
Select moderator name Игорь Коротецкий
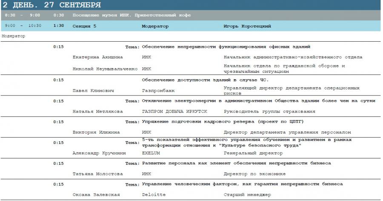point(247,26)
